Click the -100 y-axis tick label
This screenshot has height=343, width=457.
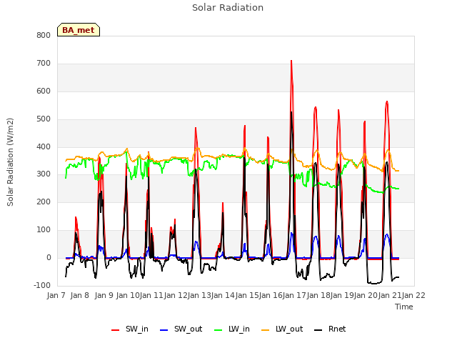(x=42, y=285)
